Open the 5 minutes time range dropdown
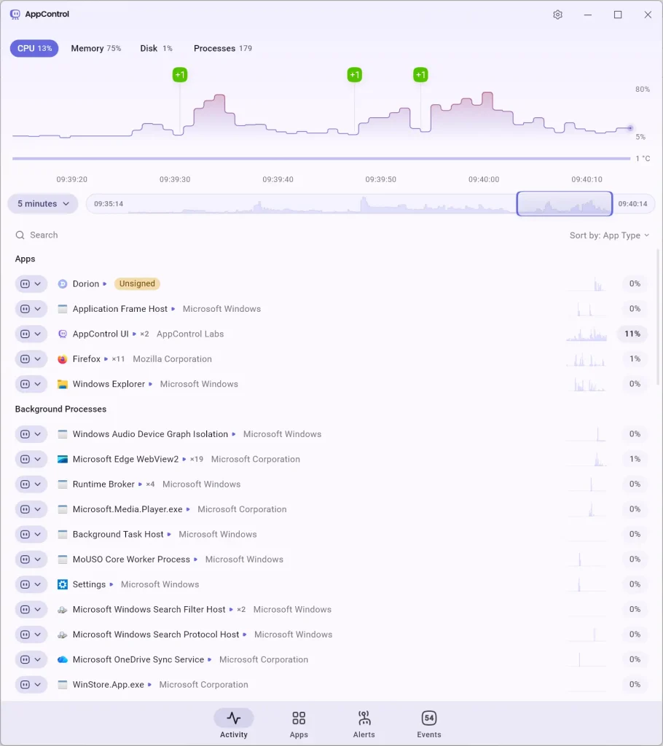This screenshot has width=663, height=746. (43, 204)
